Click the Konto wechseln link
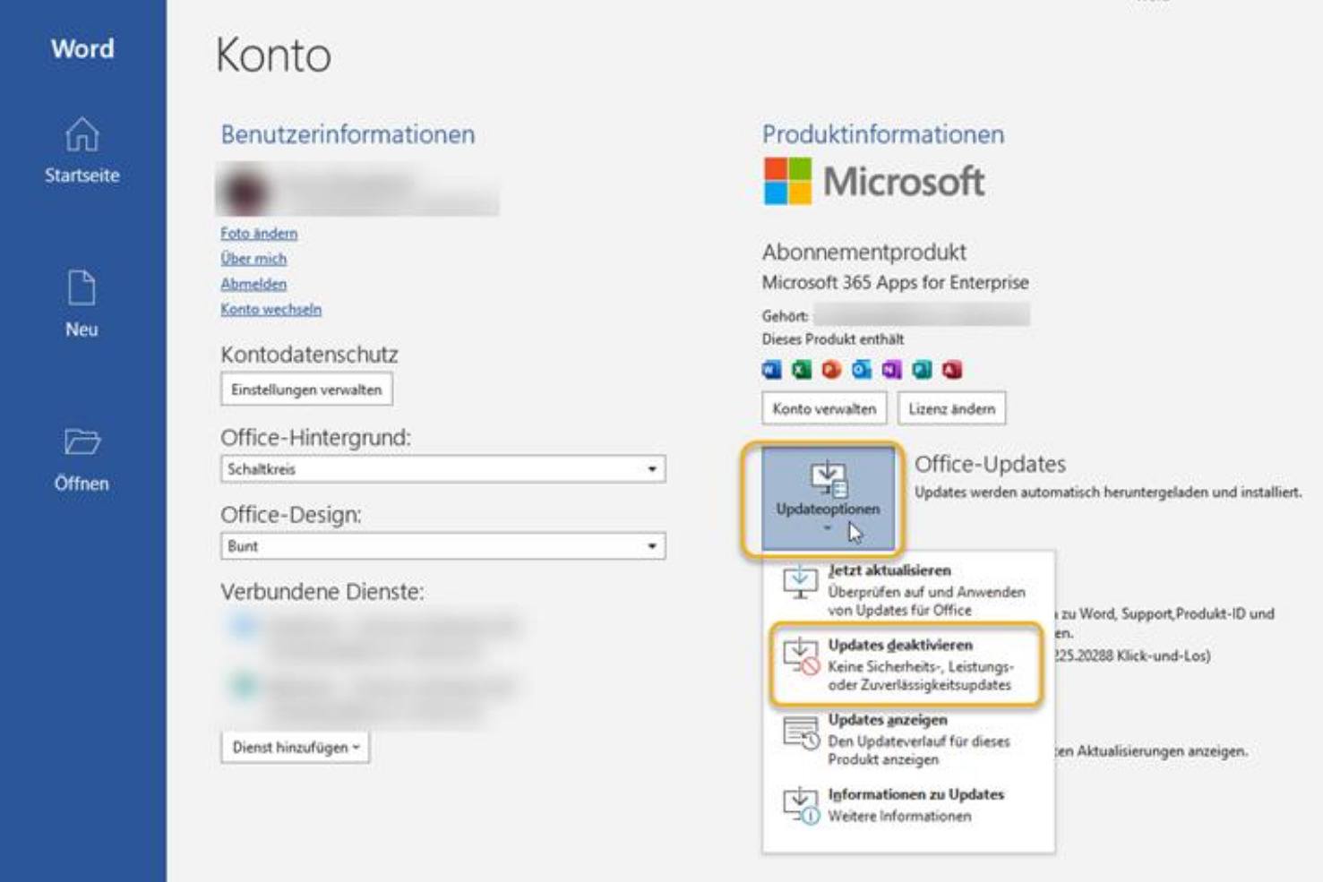The image size is (1323, 882). pos(271,309)
